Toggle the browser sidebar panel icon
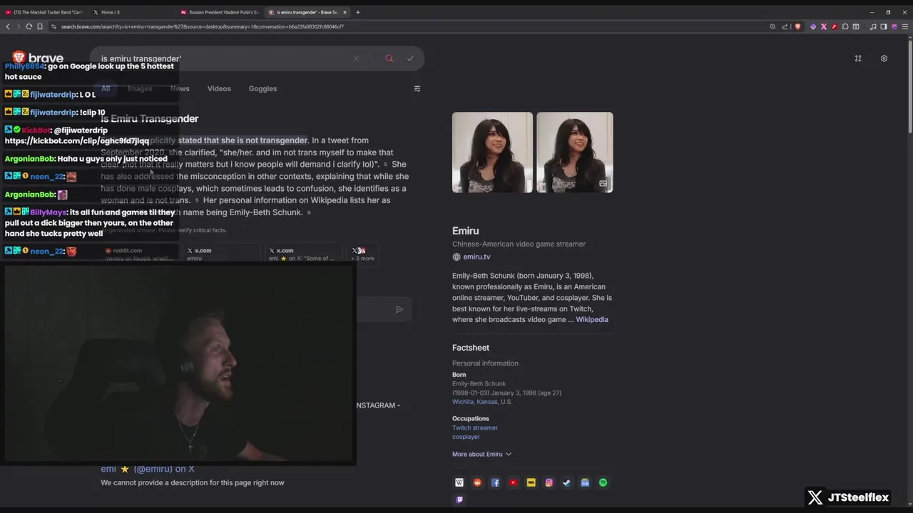The width and height of the screenshot is (913, 513). pyautogui.click(x=883, y=26)
